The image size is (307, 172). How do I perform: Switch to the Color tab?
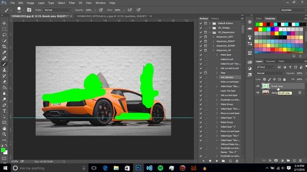coord(259,19)
